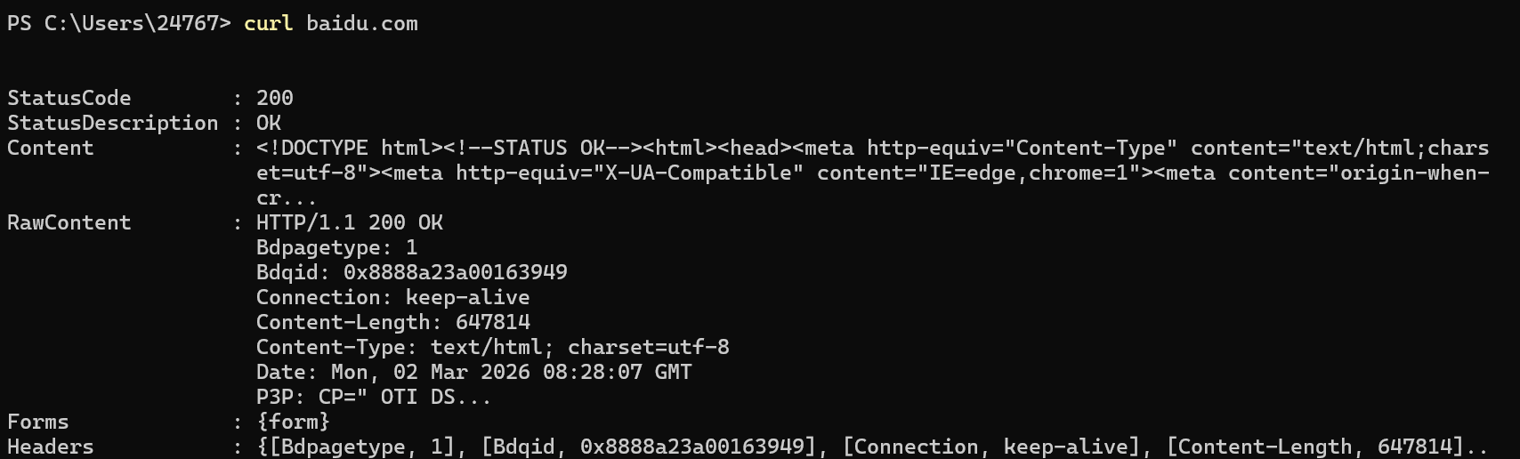Click the 'Content-Length: 647814' line
This screenshot has height=459, width=1520.
click(x=392, y=322)
